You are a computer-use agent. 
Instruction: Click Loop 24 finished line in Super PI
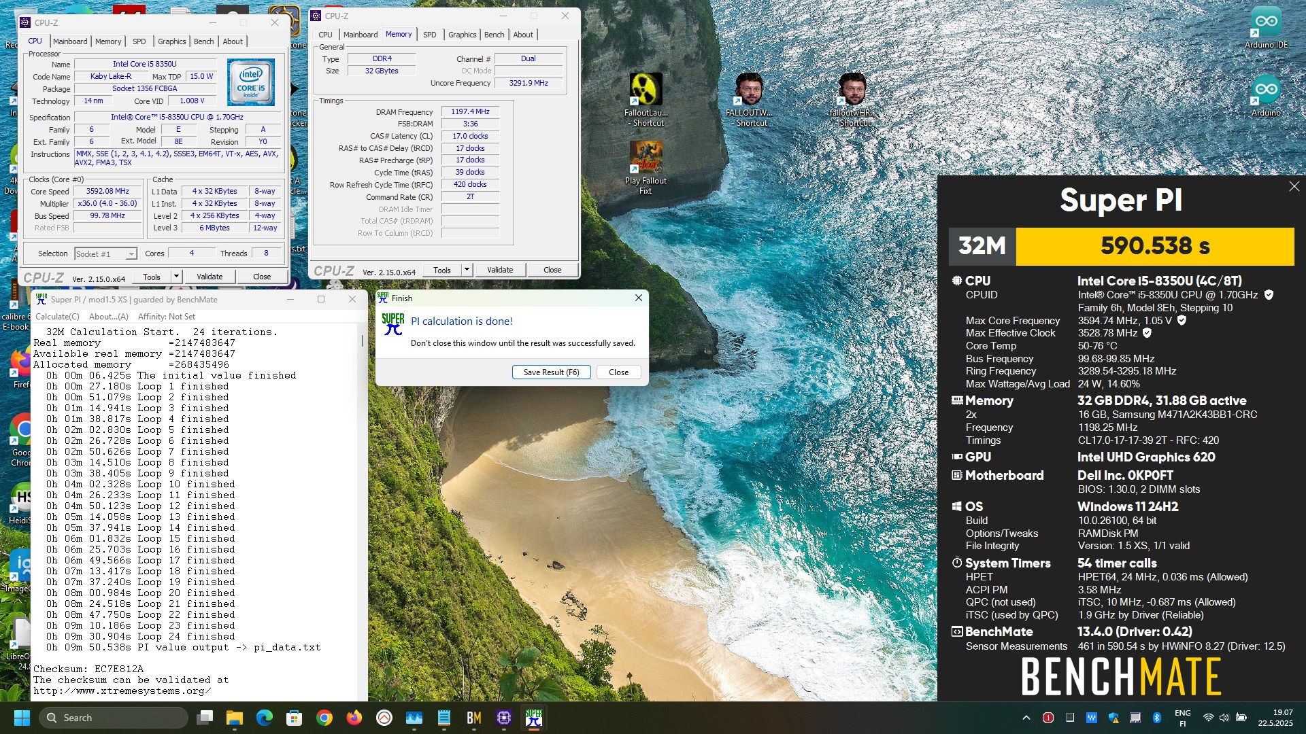pyautogui.click(x=141, y=637)
